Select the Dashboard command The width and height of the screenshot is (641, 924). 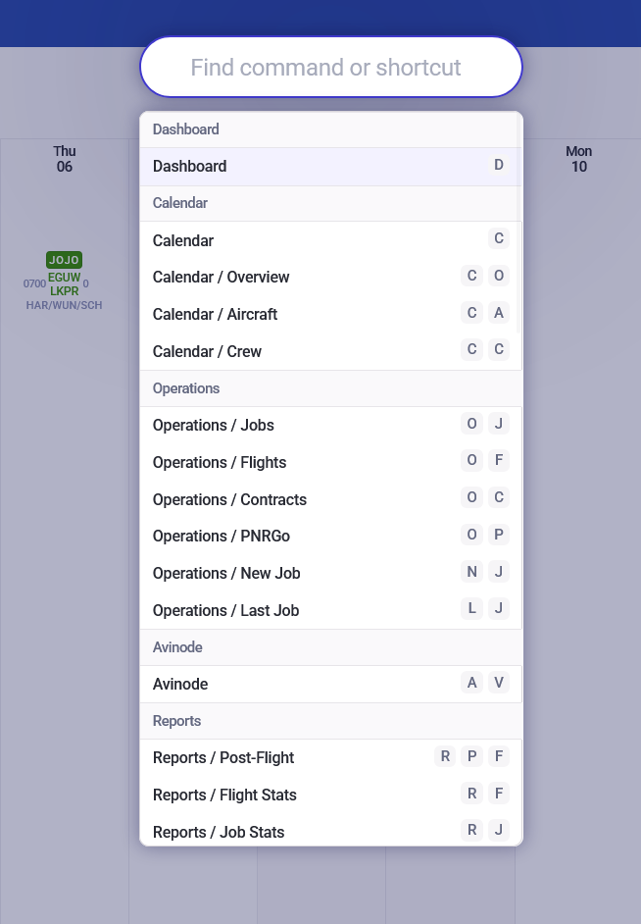[330, 167]
